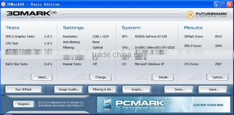Click the Results section heading

[193, 28]
